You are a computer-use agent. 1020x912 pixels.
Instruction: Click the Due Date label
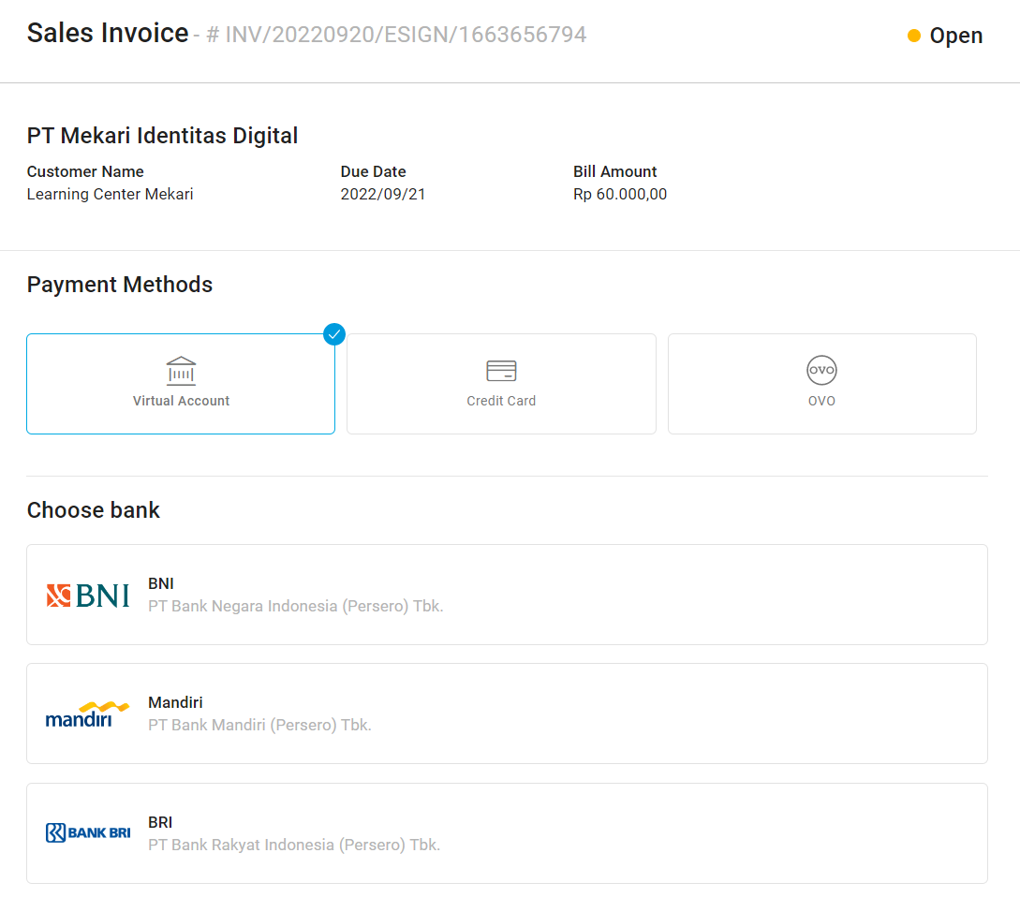pyautogui.click(x=373, y=171)
